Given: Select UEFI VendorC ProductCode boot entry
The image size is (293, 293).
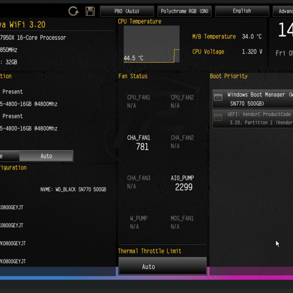Looking at the screenshot, I should (253, 118).
